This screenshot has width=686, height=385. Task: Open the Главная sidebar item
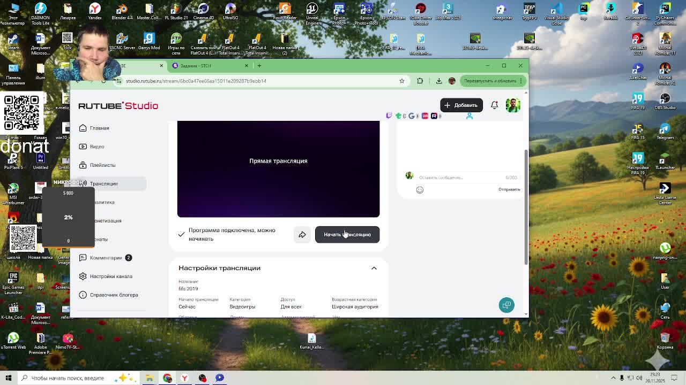94,128
